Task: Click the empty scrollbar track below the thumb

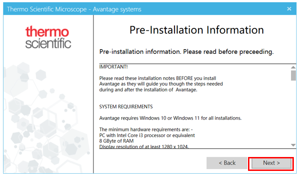Action: [x=293, y=112]
